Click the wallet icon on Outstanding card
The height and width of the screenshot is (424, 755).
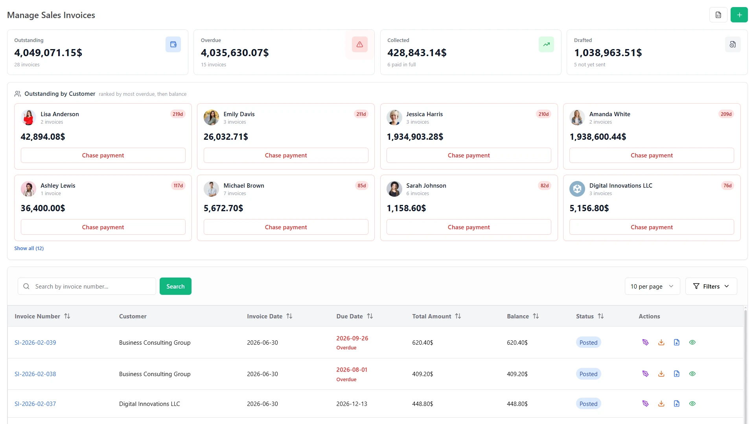point(173,44)
